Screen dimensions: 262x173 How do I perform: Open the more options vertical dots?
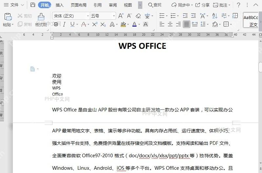pos(247,5)
